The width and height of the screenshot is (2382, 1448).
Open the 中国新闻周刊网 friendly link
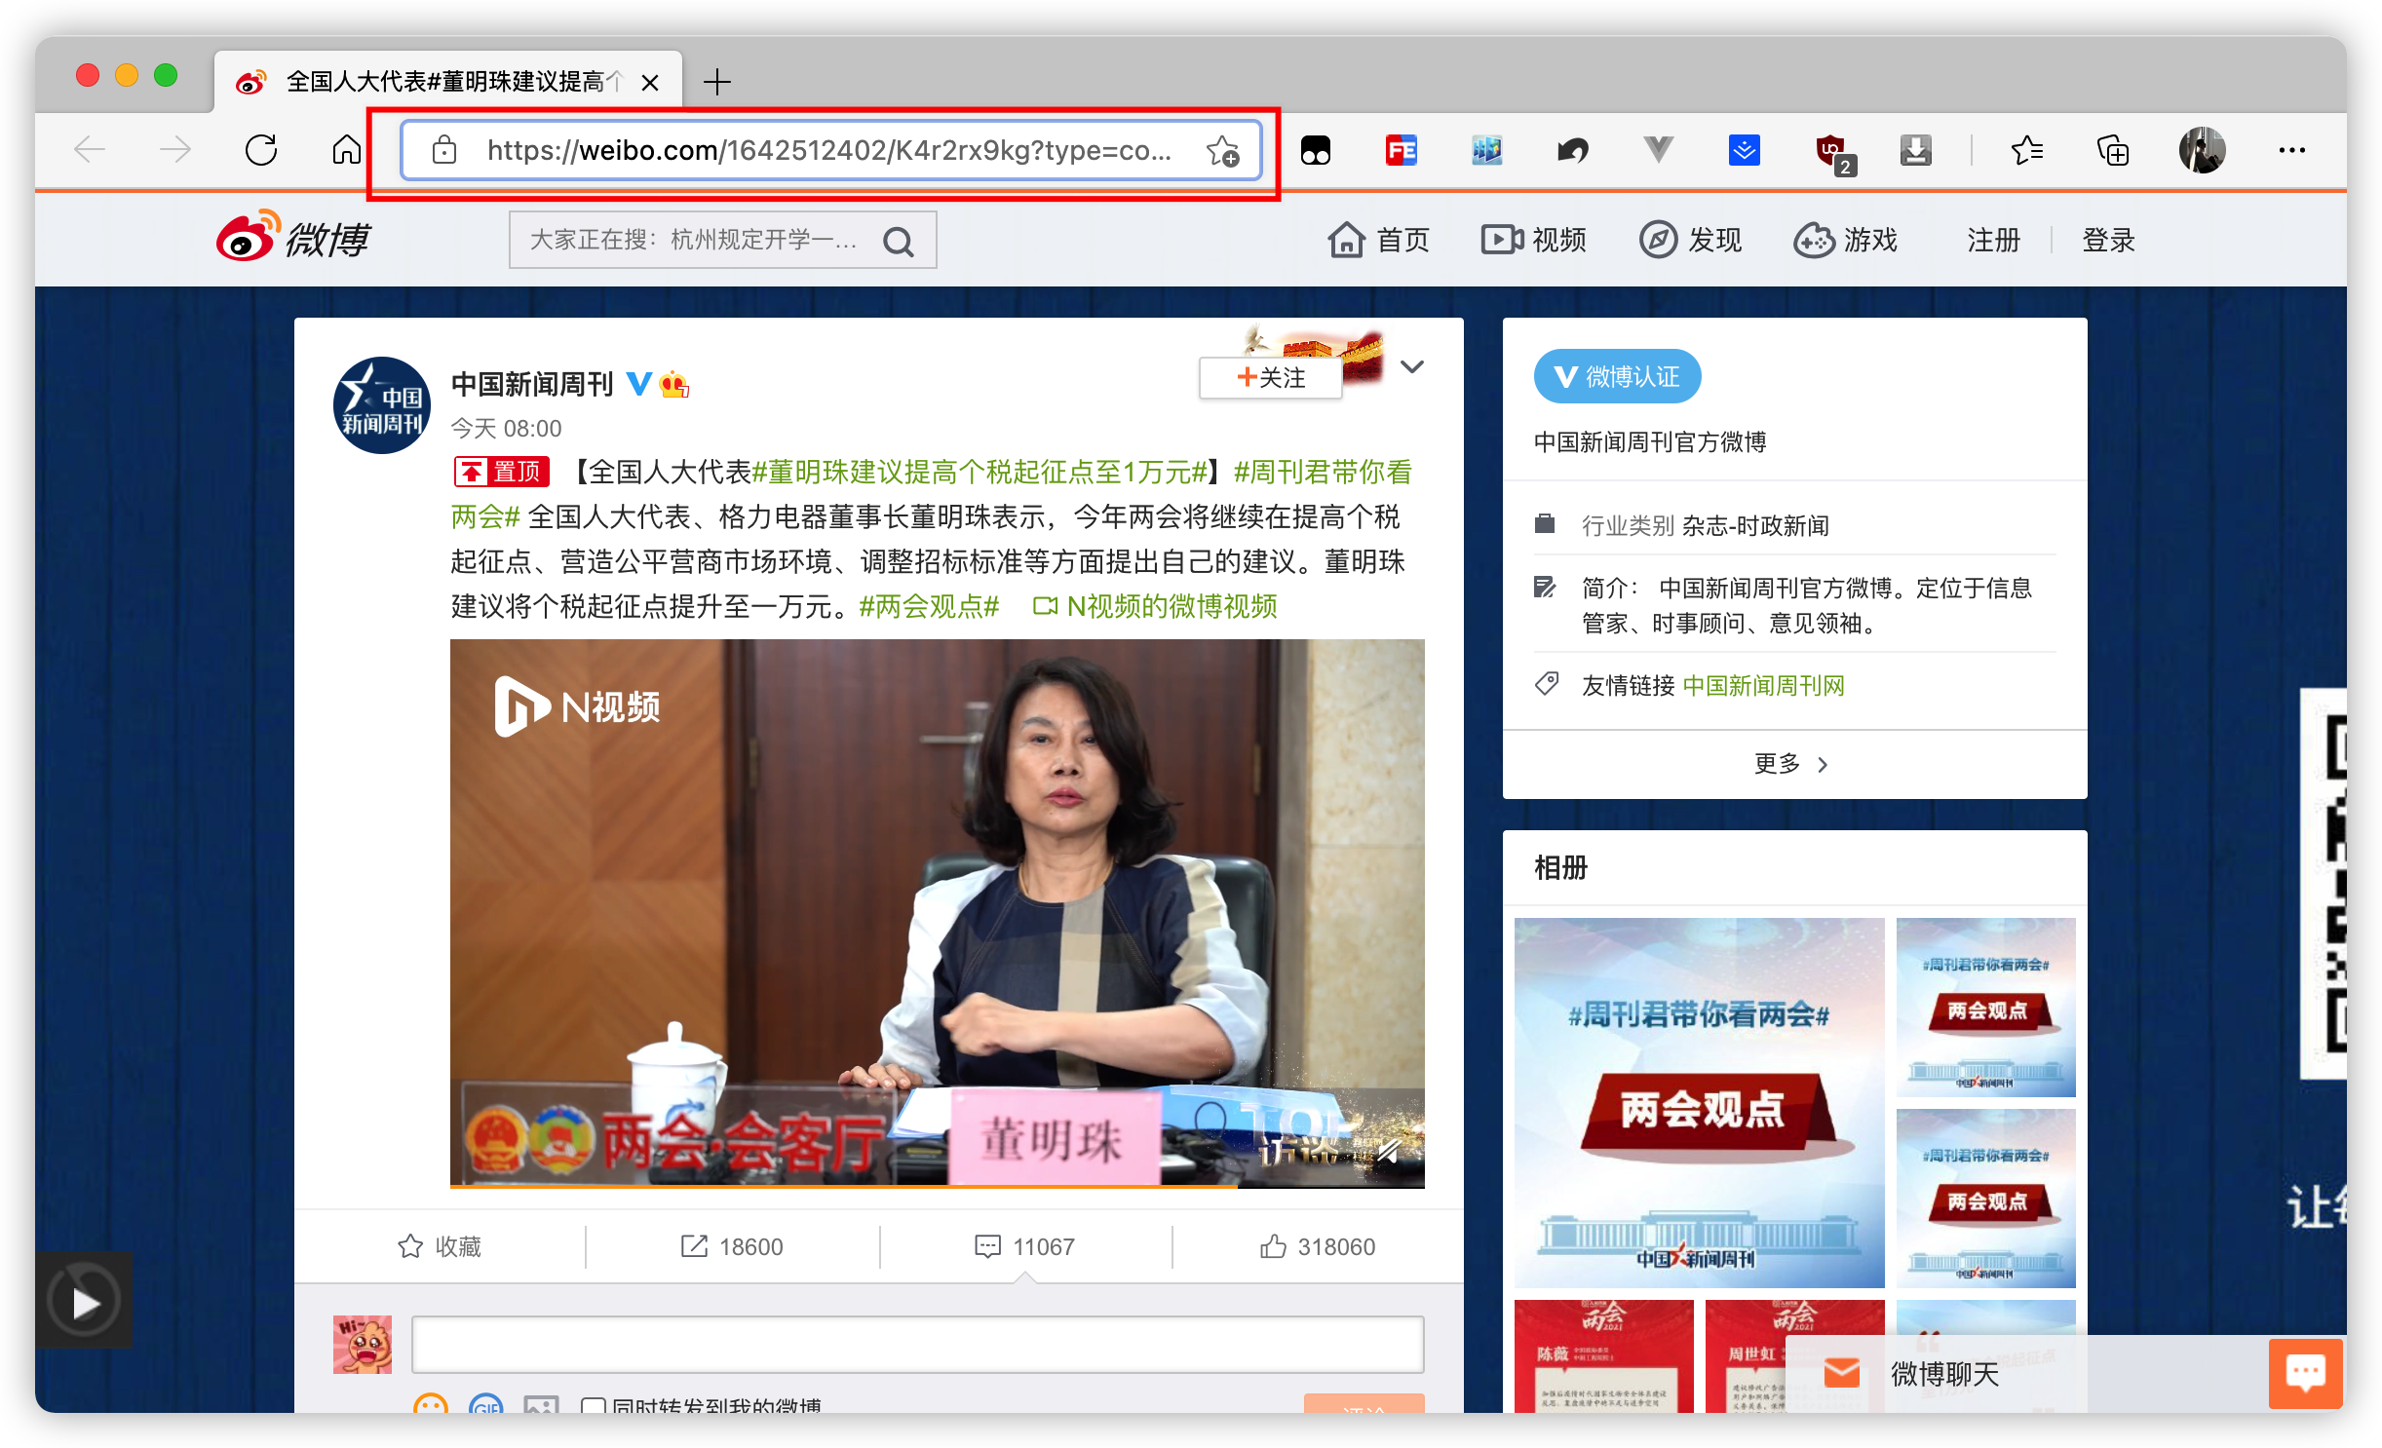[1763, 686]
